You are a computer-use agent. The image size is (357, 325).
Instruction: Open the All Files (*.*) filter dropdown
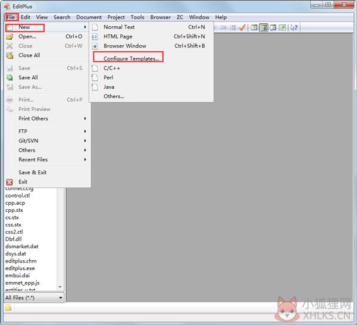[34, 298]
